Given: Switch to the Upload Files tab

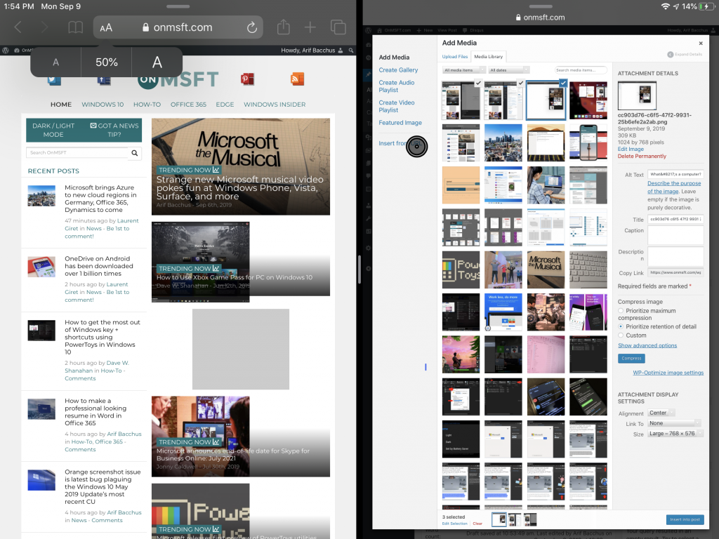Looking at the screenshot, I should tap(455, 56).
